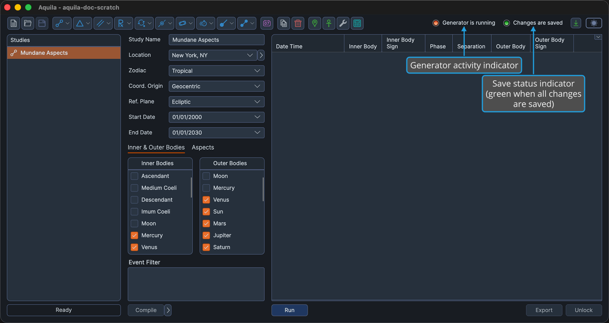609x323 pixels.
Task: Check the Ascendant inner body box
Action: click(135, 176)
